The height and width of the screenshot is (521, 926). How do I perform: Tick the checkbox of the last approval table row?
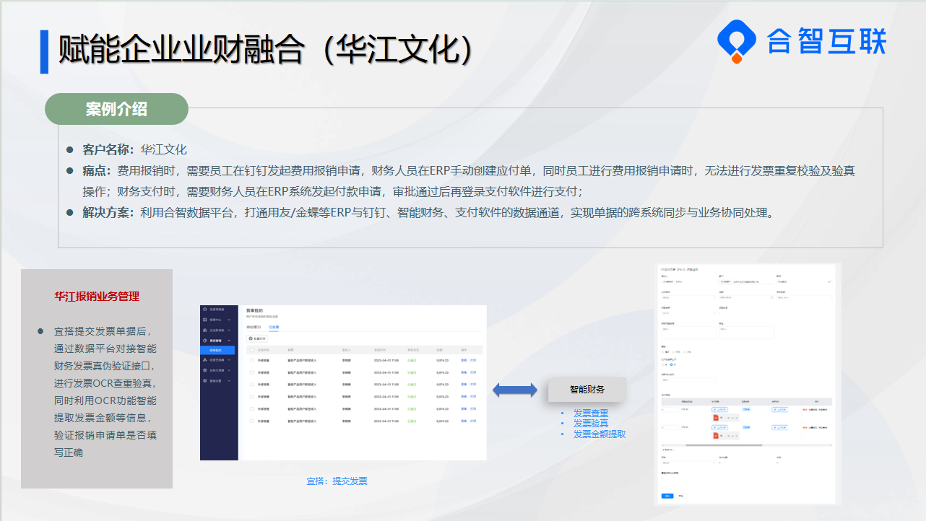click(251, 421)
